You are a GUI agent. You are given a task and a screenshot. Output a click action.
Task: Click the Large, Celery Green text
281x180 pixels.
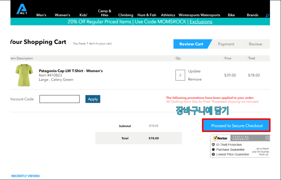tap(56, 79)
